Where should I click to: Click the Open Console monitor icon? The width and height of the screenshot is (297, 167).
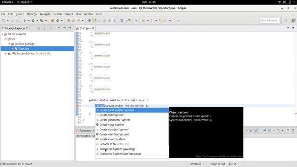[x=122, y=20]
